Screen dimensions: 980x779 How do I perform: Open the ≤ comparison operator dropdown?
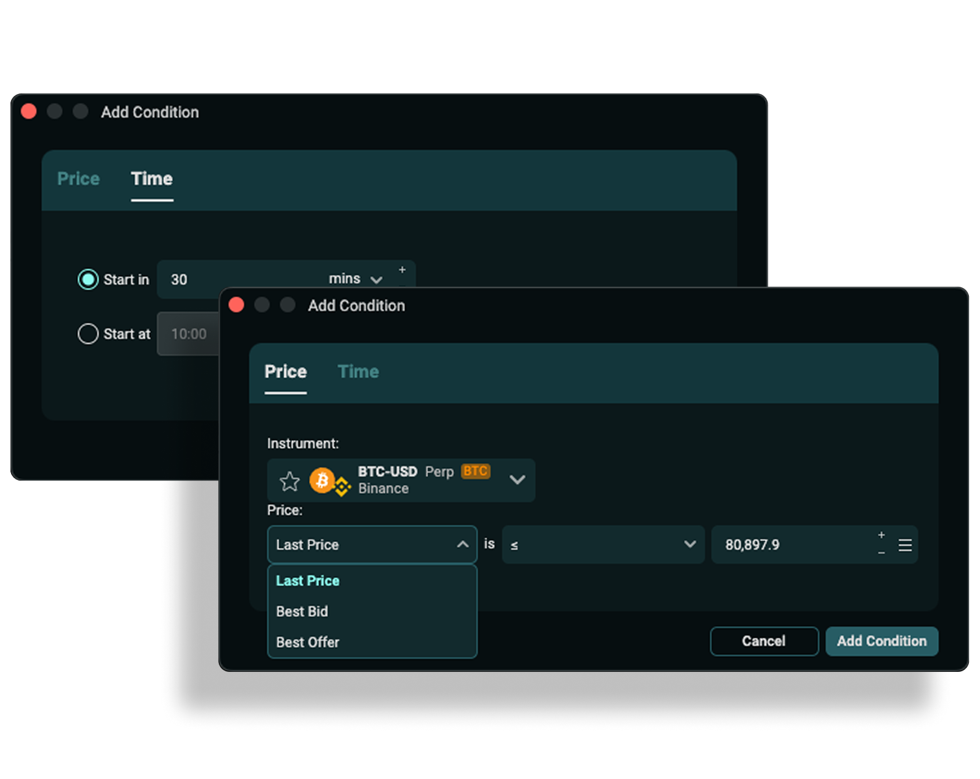603,545
